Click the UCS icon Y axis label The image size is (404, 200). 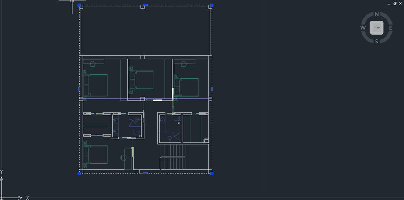click(2, 172)
